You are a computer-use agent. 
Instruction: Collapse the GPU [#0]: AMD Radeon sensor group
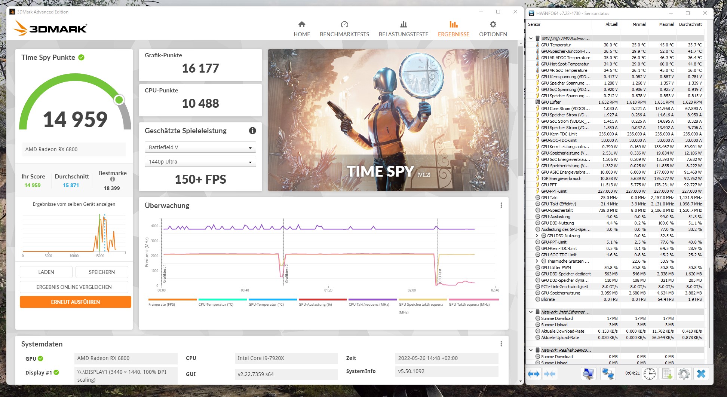pos(531,39)
